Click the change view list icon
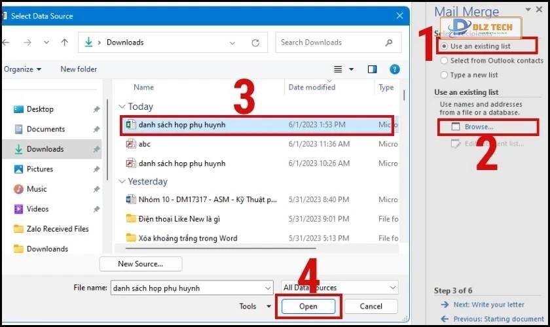The width and height of the screenshot is (550, 327). click(x=339, y=69)
